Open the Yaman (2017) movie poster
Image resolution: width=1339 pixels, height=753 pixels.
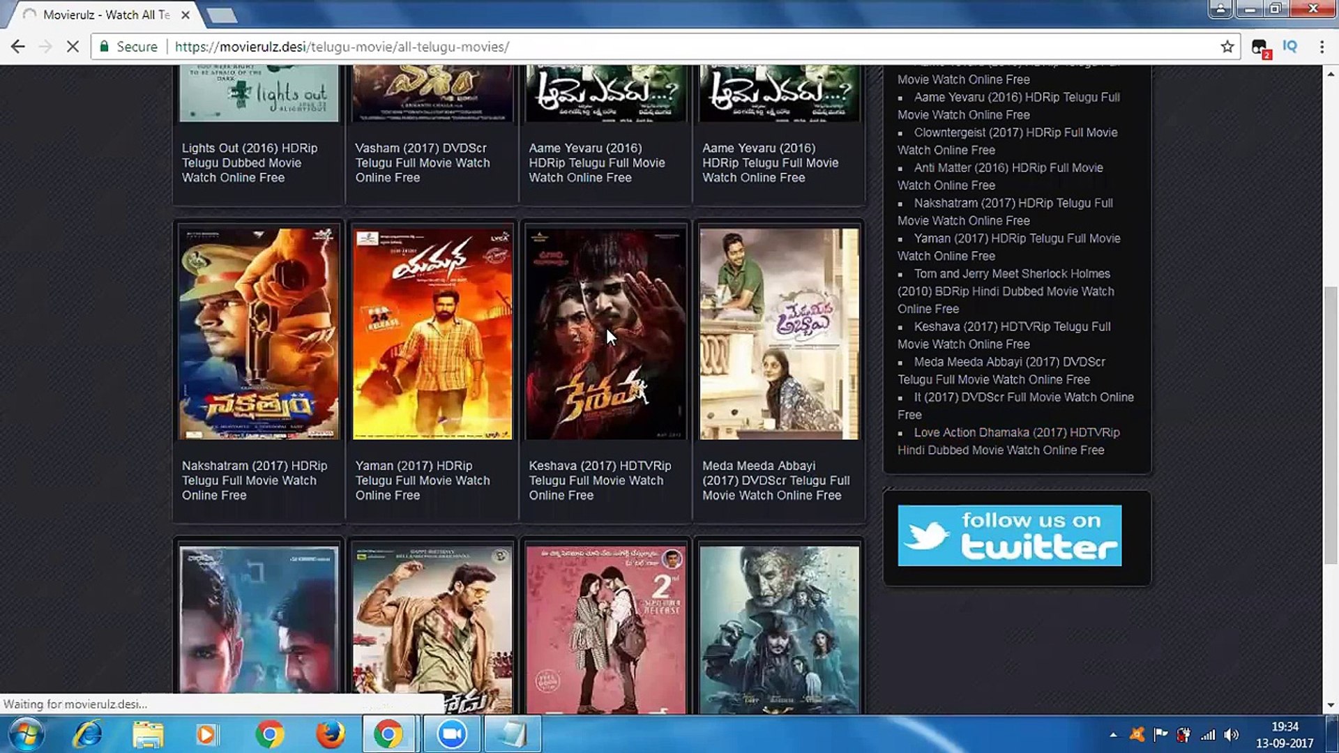(432, 333)
